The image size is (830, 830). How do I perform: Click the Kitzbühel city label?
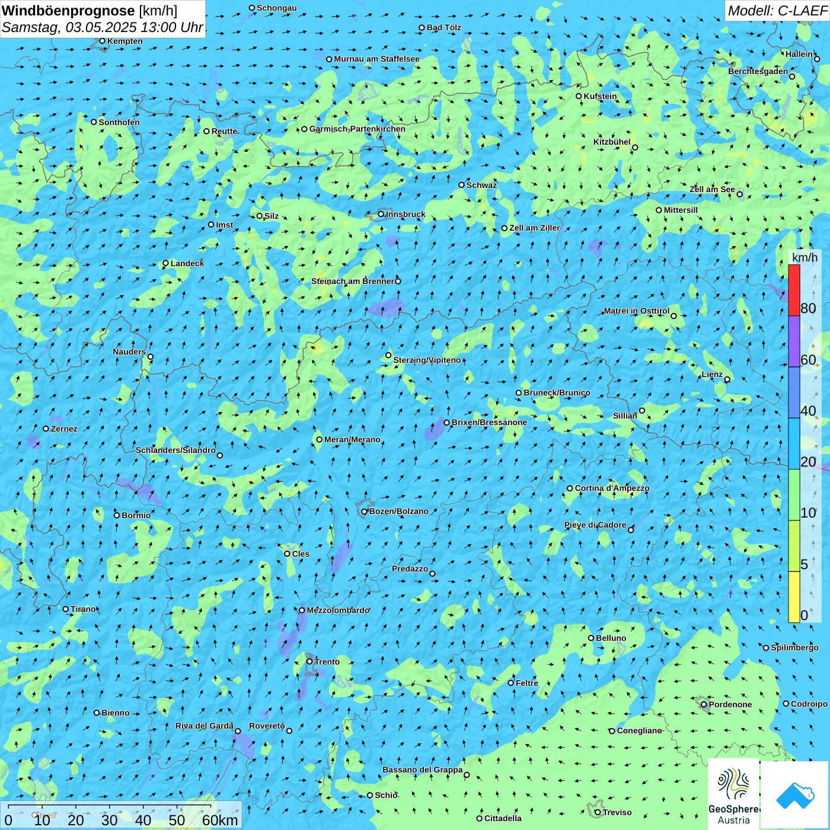coord(612,142)
